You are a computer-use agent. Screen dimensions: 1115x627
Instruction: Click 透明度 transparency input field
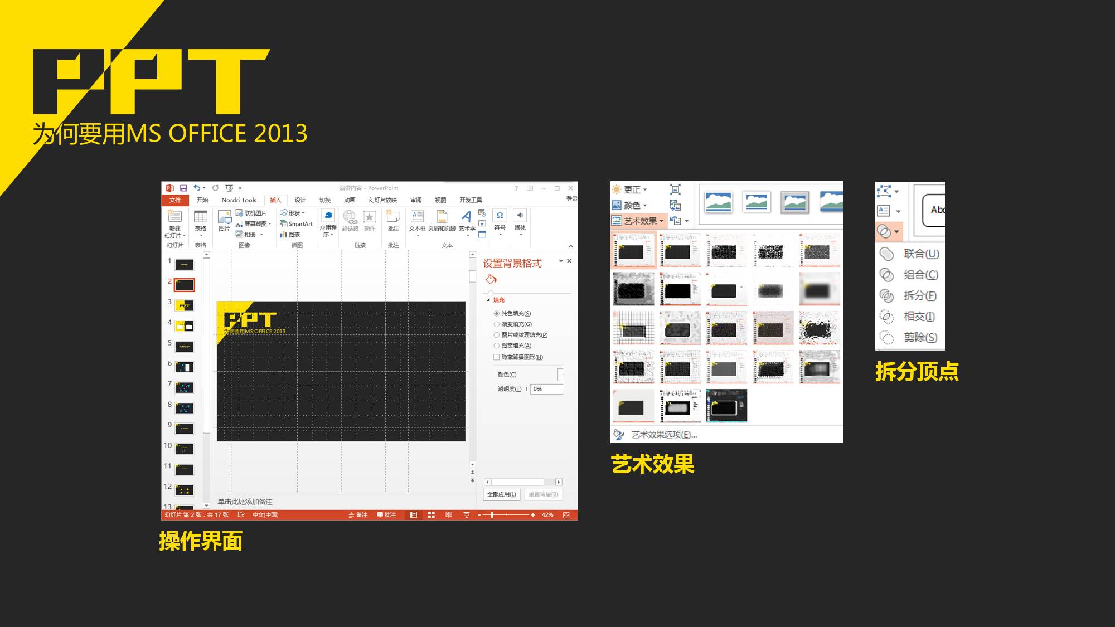coord(546,389)
